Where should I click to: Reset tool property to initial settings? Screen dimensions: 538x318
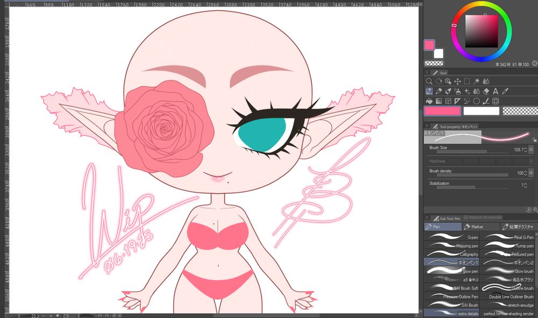click(529, 210)
